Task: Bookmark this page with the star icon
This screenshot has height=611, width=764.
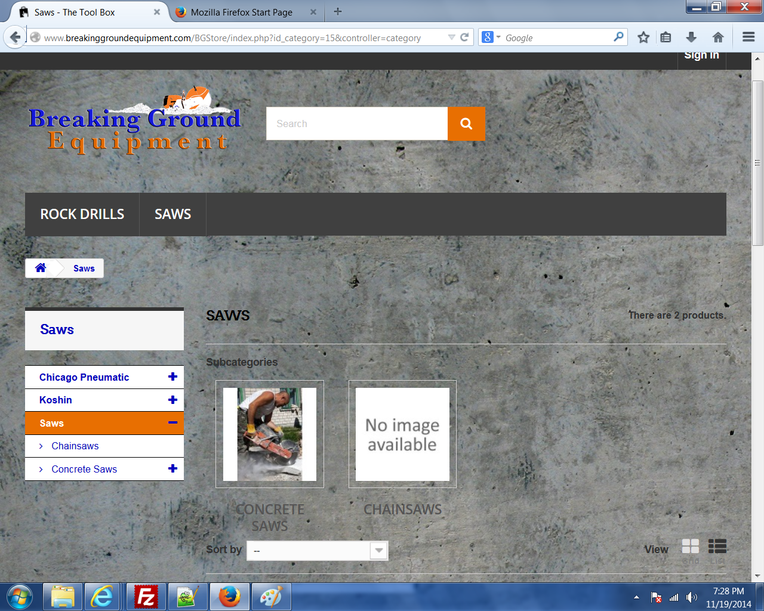Action: point(643,37)
